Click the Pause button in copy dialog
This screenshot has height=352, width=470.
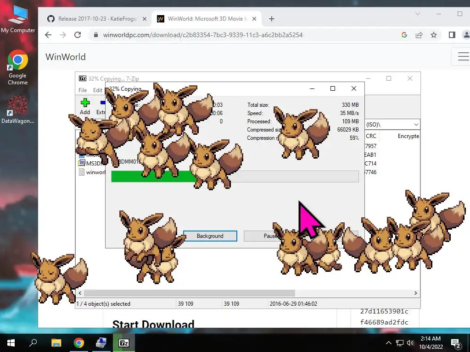coord(270,236)
